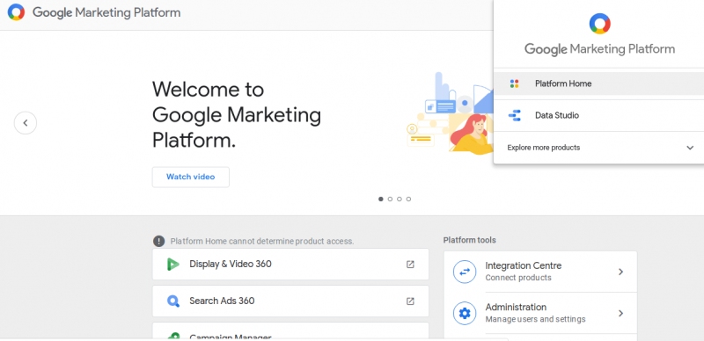Viewport: 704px width, 341px height.
Task: Click the Administration gear icon
Action: (465, 313)
